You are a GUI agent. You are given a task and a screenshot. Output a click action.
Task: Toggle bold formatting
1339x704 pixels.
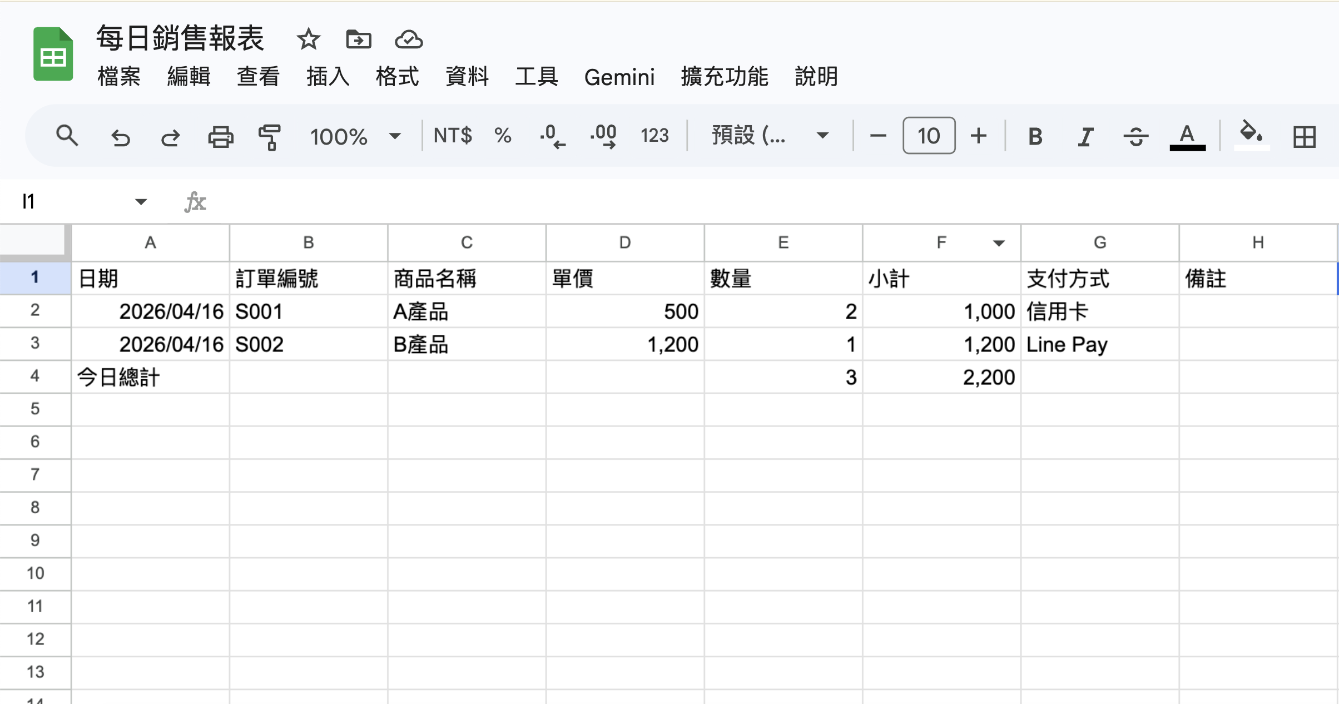pyautogui.click(x=1034, y=136)
